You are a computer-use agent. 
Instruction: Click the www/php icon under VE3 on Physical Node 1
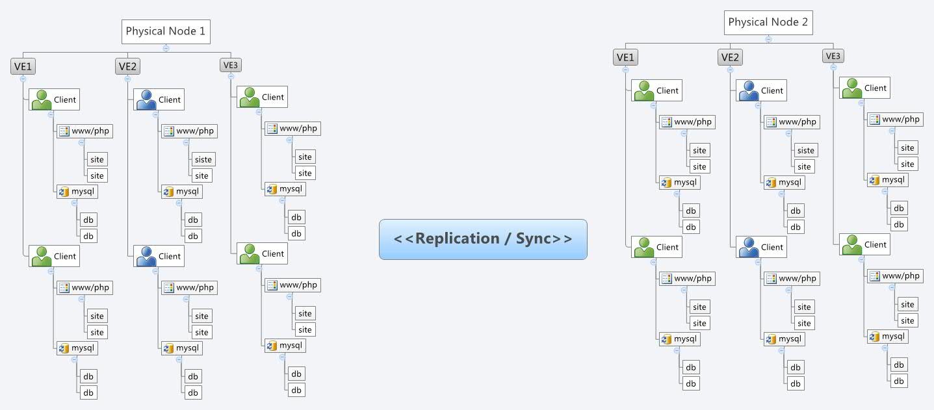pos(291,128)
